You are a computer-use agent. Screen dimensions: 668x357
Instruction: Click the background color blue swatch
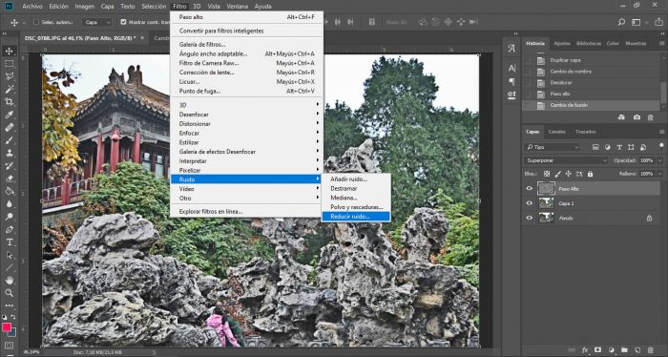click(13, 333)
